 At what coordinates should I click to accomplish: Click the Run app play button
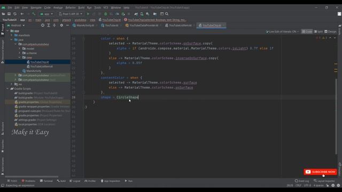click(x=88, y=14)
